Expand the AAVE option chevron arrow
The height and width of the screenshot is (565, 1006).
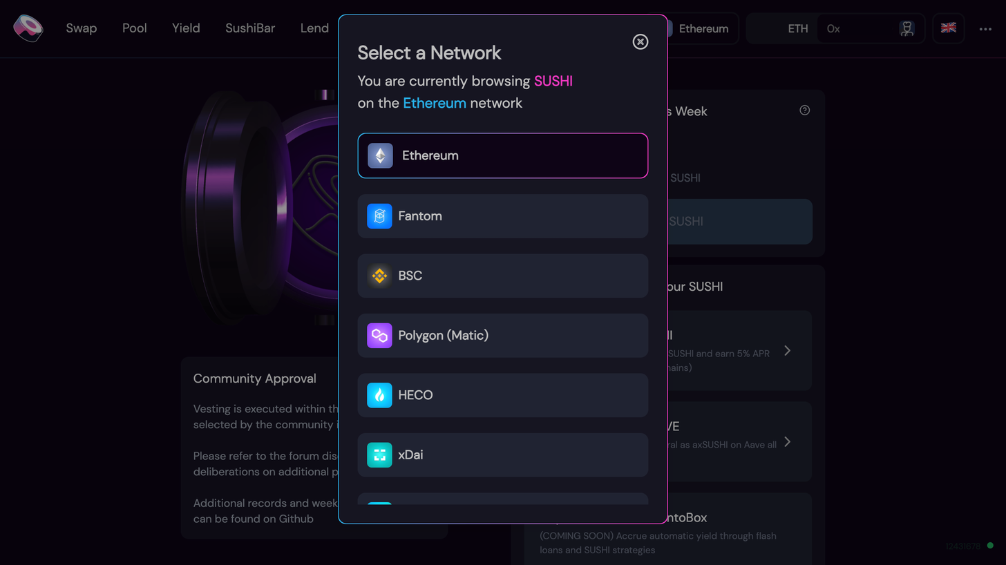[787, 441]
